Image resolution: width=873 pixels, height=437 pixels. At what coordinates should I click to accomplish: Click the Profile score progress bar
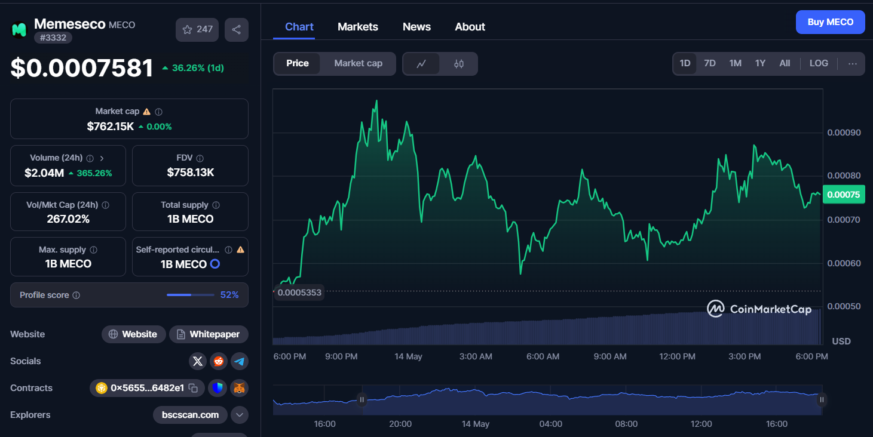point(190,295)
